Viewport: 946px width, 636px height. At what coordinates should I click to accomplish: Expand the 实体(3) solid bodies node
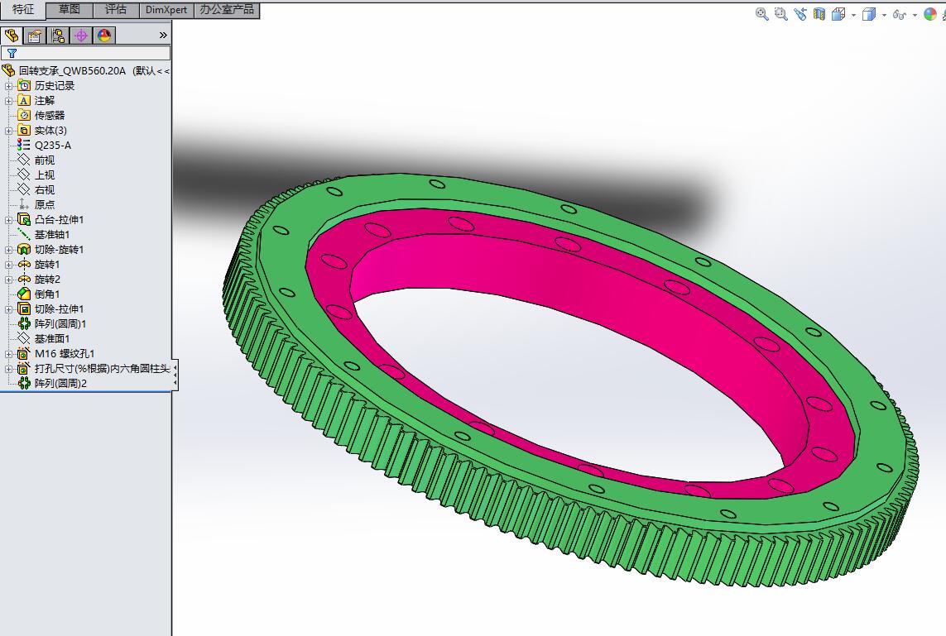coord(8,130)
